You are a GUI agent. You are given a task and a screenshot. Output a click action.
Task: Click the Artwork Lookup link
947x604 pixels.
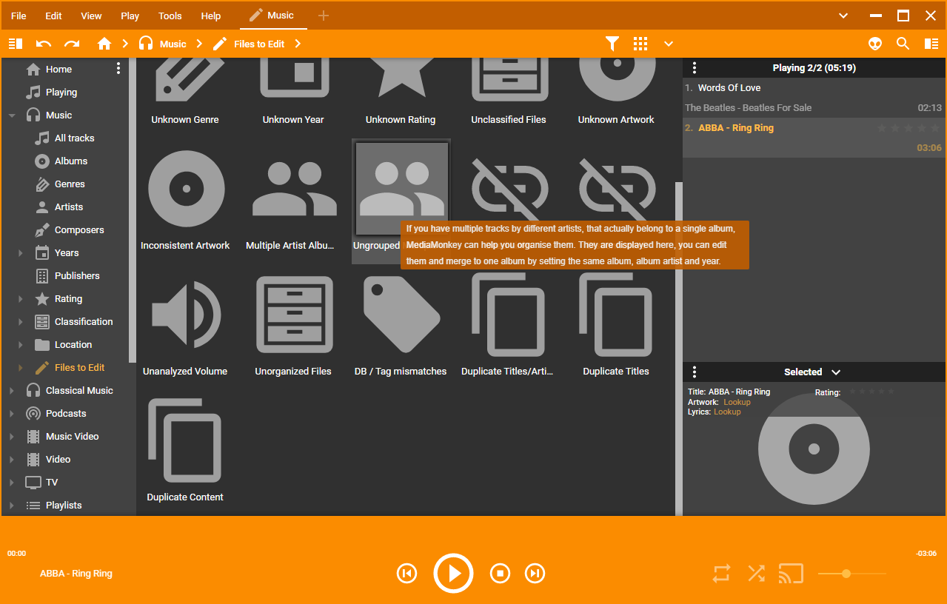(x=737, y=402)
